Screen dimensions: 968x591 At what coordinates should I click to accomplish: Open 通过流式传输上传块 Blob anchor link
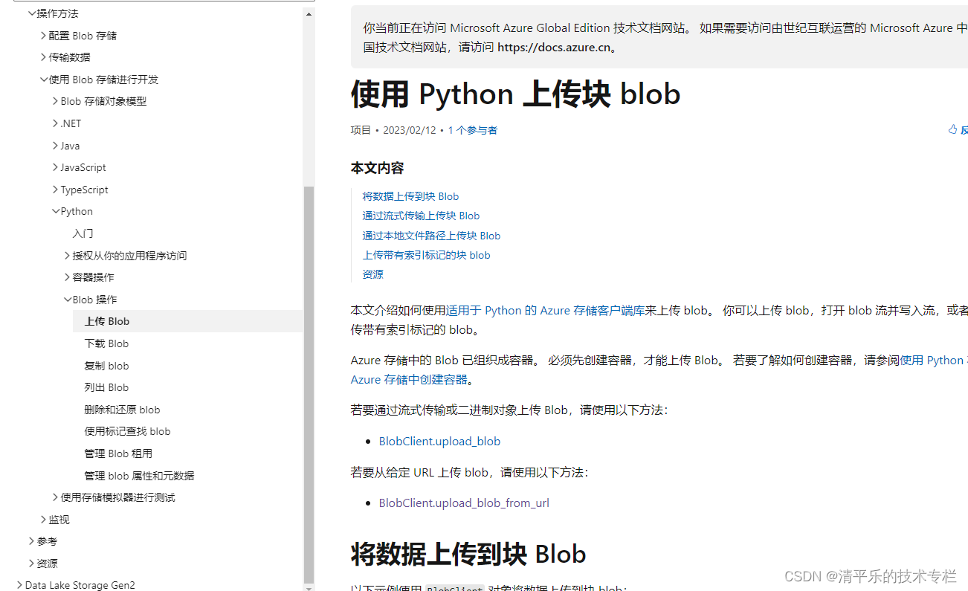pos(421,215)
